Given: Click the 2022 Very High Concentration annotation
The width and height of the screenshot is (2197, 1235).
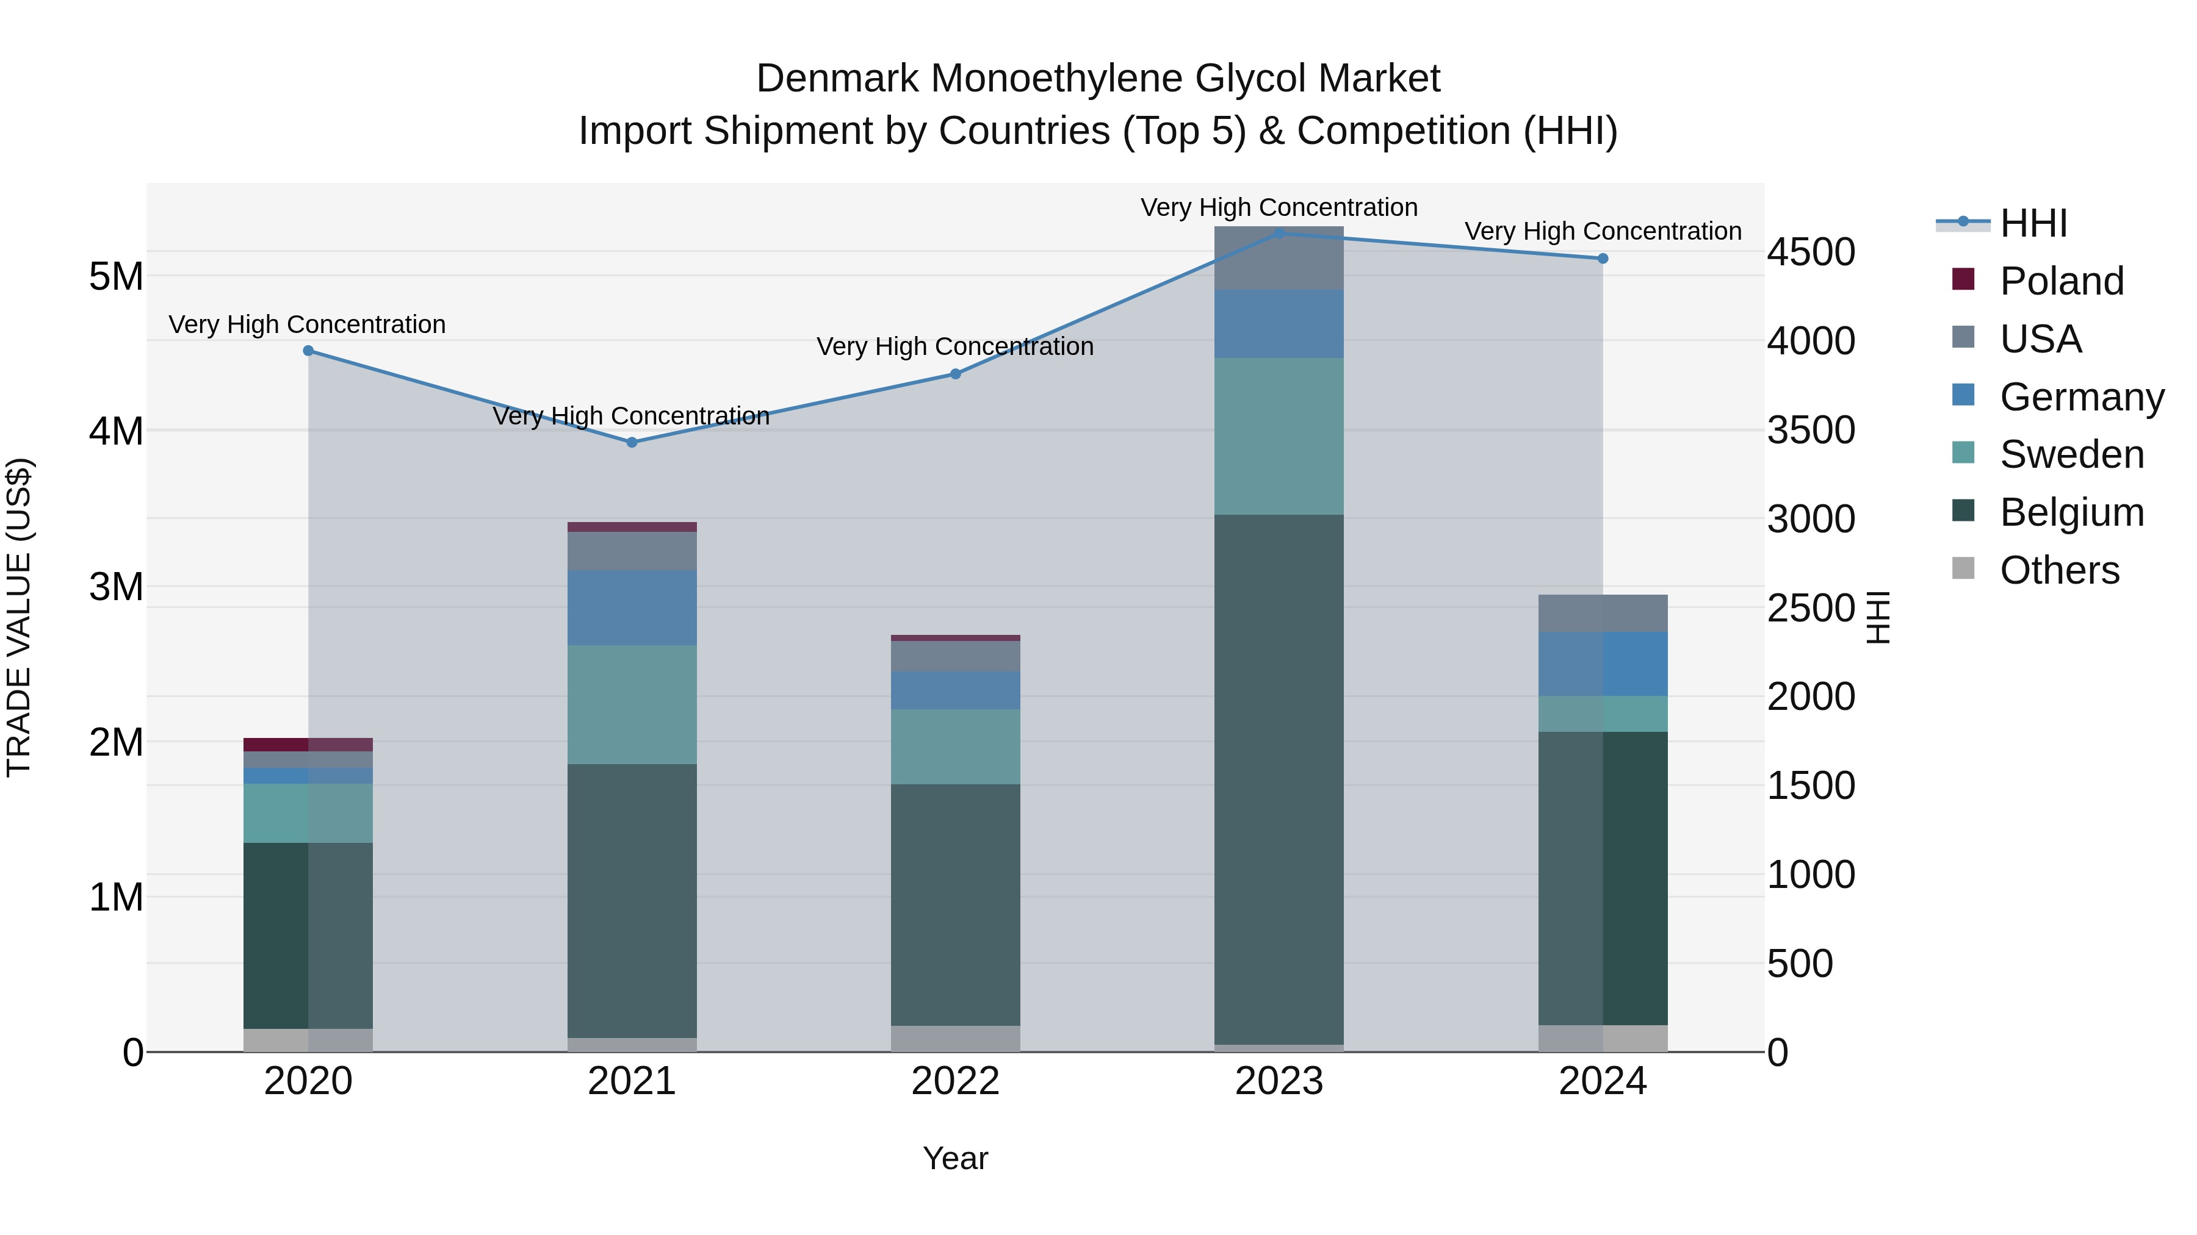Looking at the screenshot, I should point(955,347).
